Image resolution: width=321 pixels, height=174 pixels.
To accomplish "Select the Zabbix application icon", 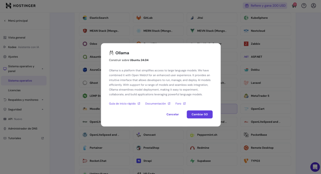I will tap(246, 44).
